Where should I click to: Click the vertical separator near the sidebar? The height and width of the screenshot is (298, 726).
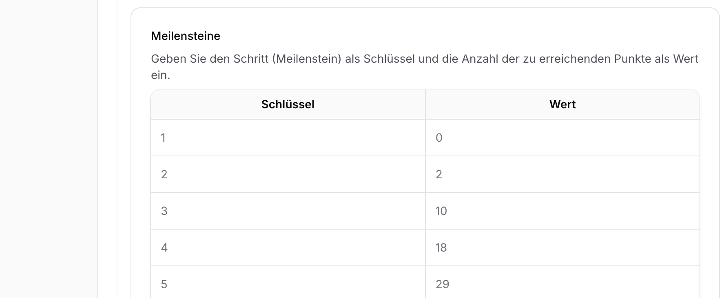tap(98, 149)
